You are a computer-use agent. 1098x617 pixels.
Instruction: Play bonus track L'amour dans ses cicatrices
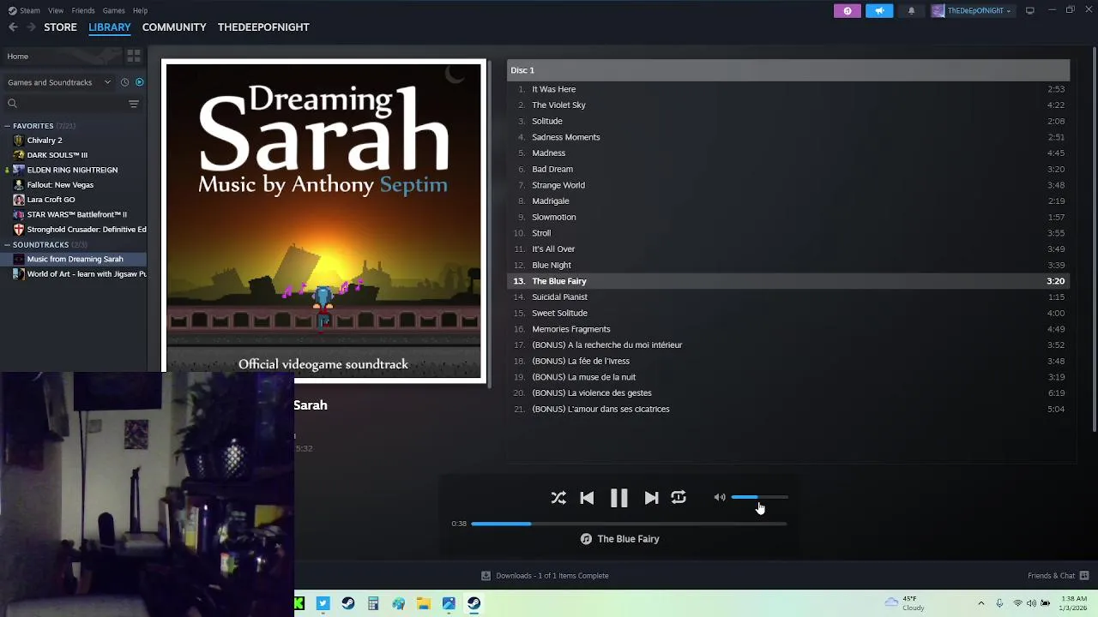(788, 410)
